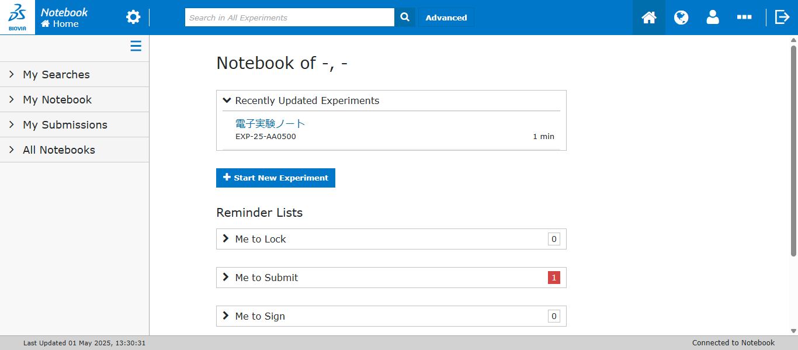The width and height of the screenshot is (798, 350).
Task: Click the search magnifier button
Action: [x=405, y=18]
